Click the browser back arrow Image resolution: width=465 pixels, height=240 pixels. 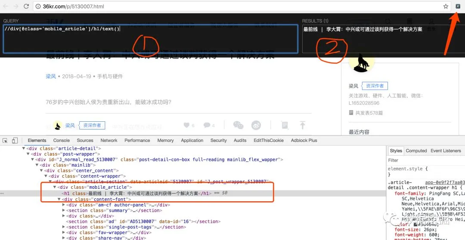[6, 6]
